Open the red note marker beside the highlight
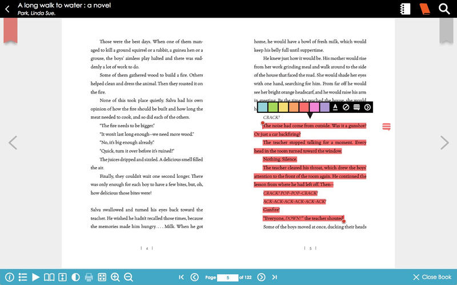Viewport: 457px width, 285px height. point(387,127)
